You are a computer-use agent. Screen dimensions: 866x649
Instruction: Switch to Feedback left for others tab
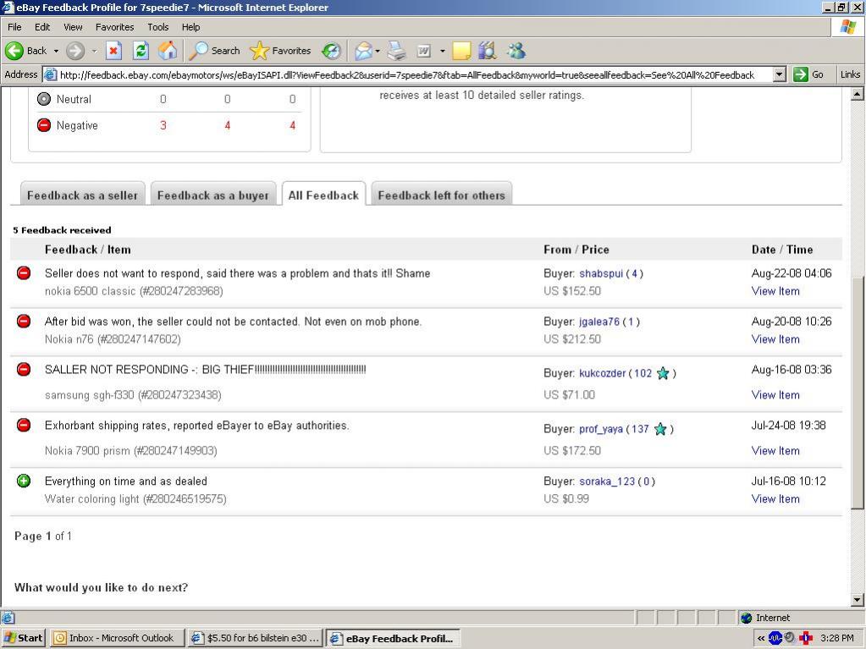pyautogui.click(x=441, y=195)
